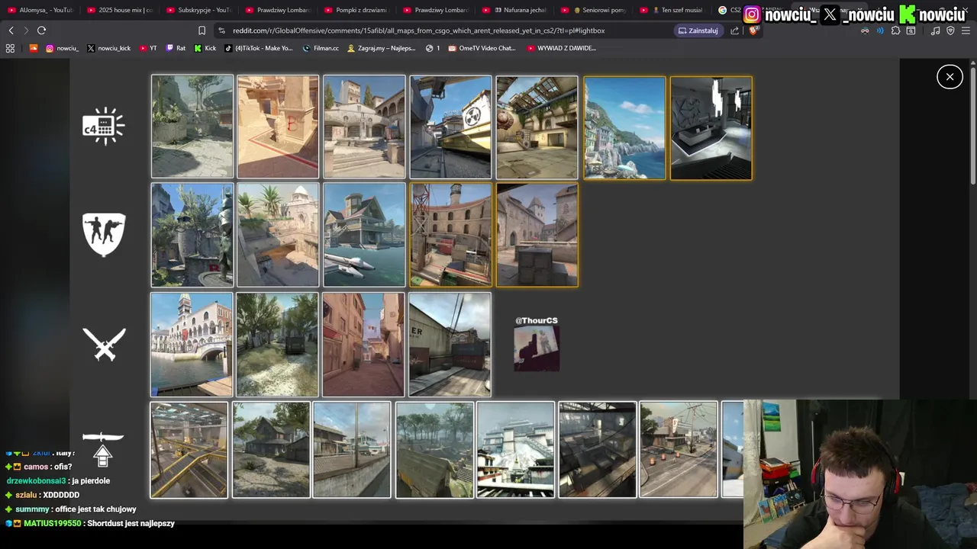This screenshot has height=549, width=977.
Task: Switch to the Pompki z drzwiami tab
Action: [356, 10]
